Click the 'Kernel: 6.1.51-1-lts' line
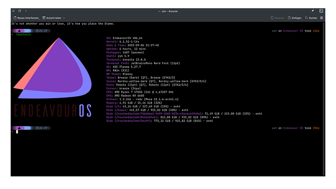The width and height of the screenshot is (336, 189). [123, 42]
